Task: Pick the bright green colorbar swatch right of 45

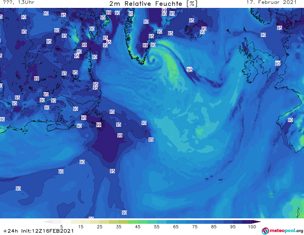Action: 142,222
